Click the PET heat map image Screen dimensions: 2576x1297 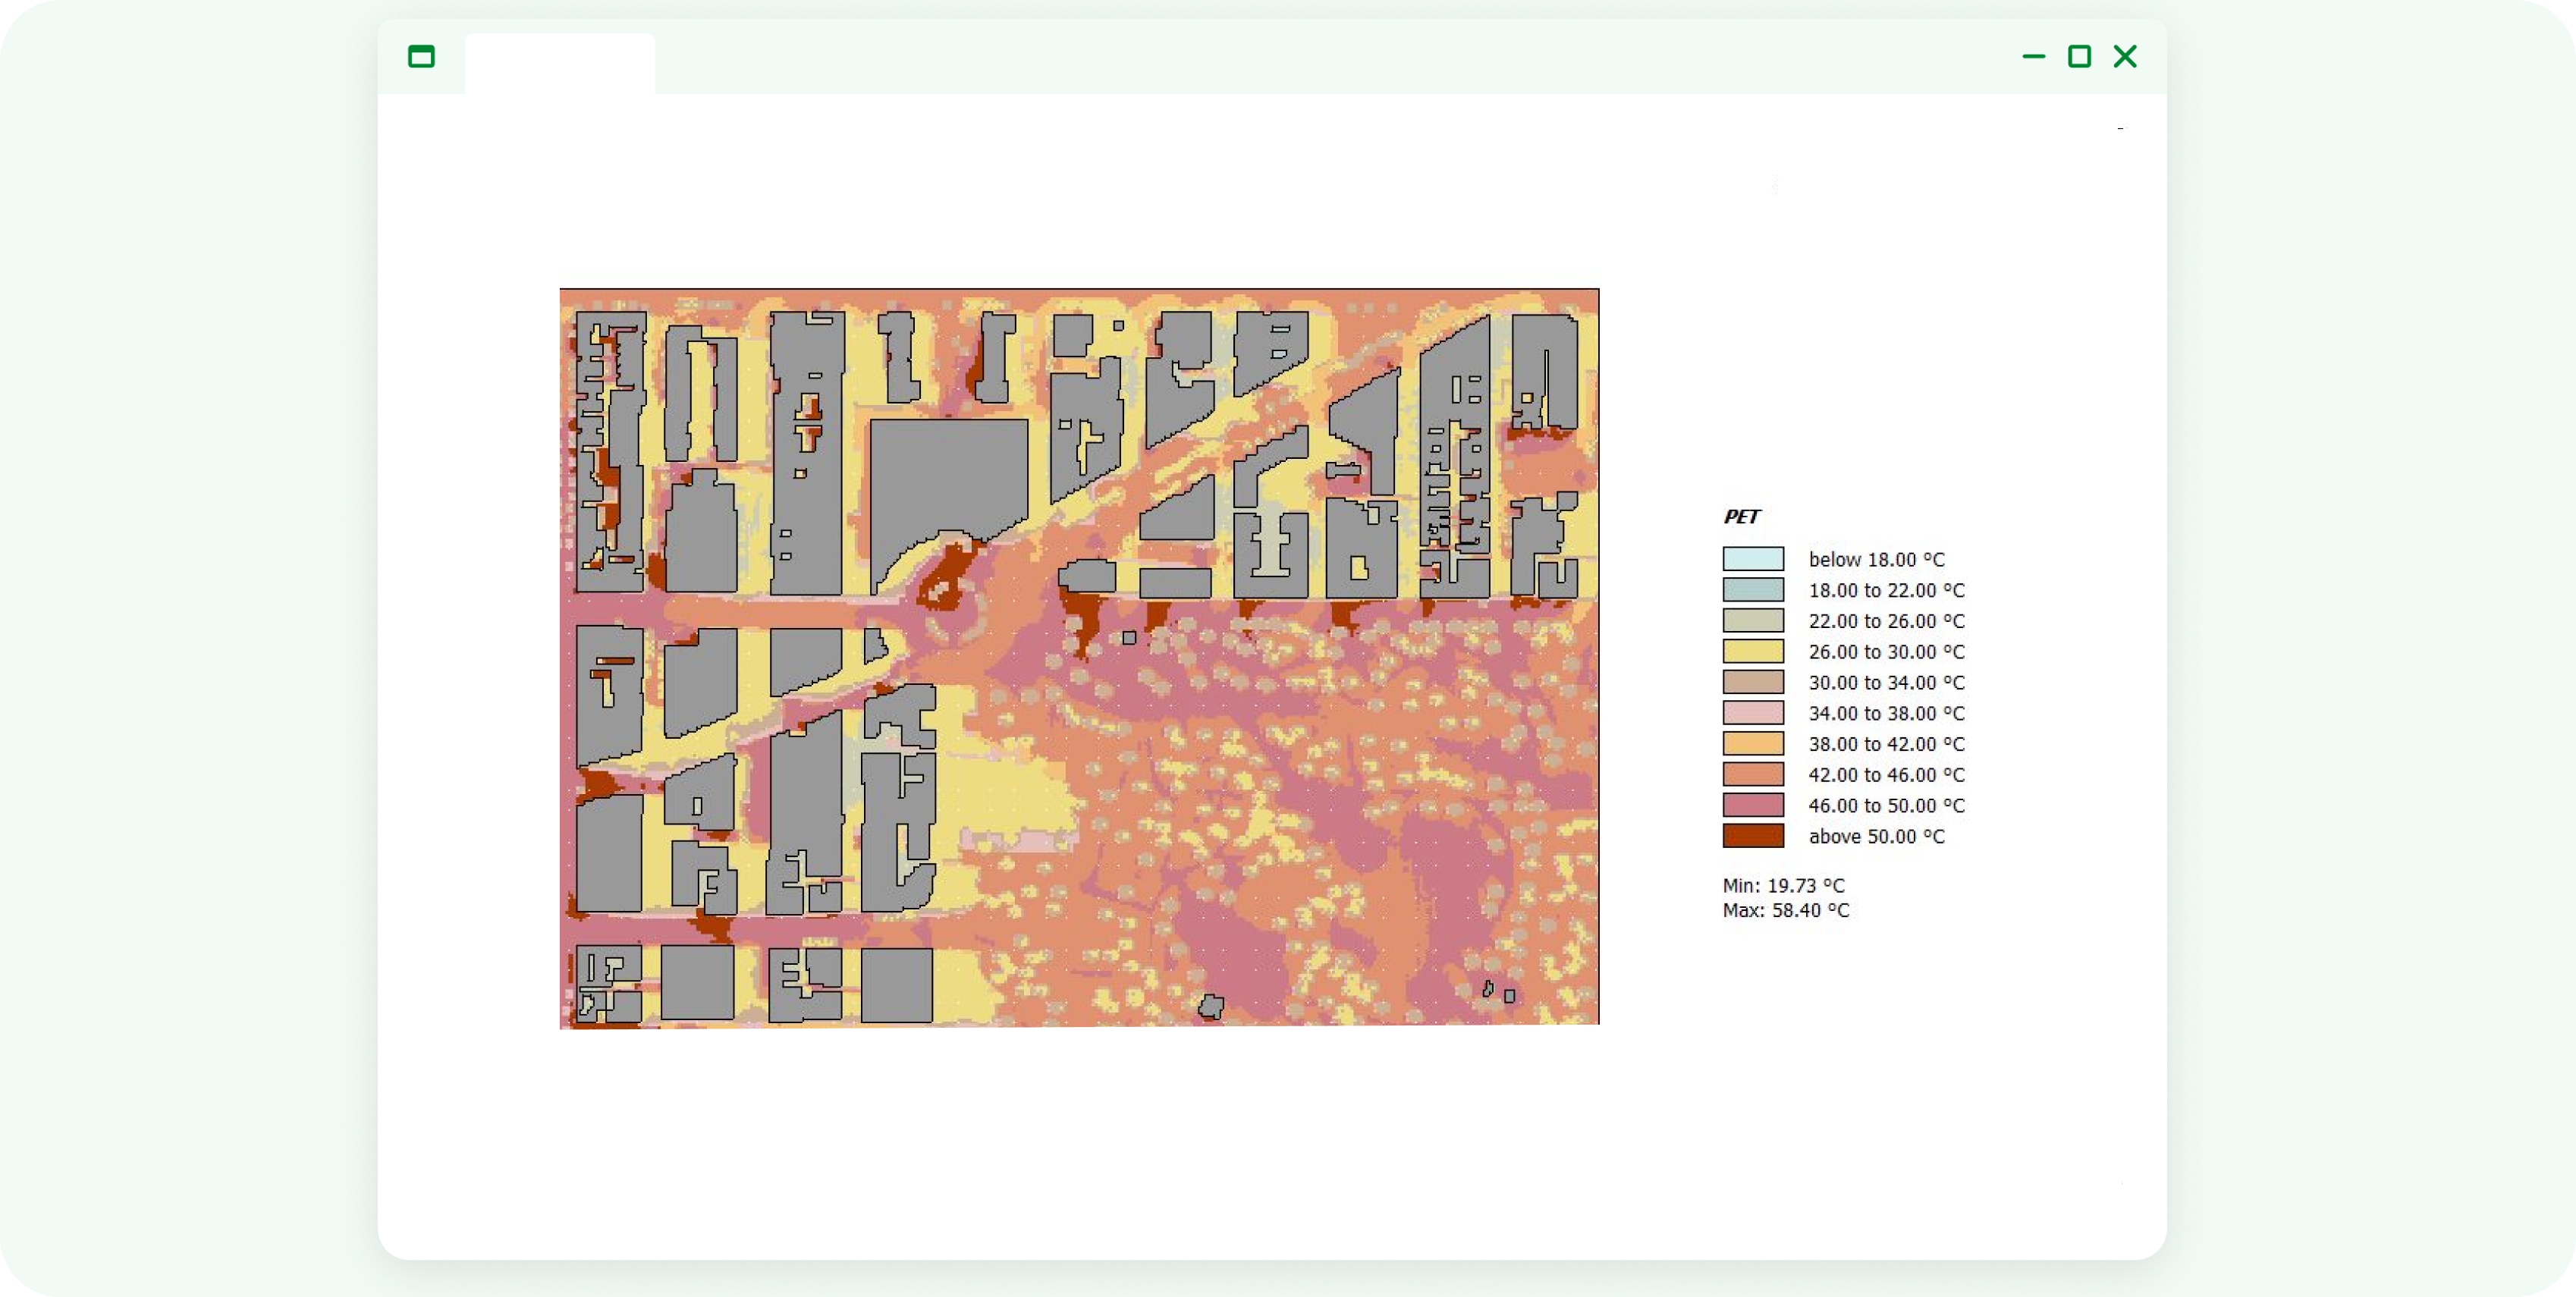coord(1079,657)
